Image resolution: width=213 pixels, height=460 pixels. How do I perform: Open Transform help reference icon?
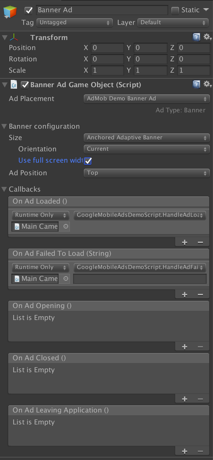coord(196,38)
